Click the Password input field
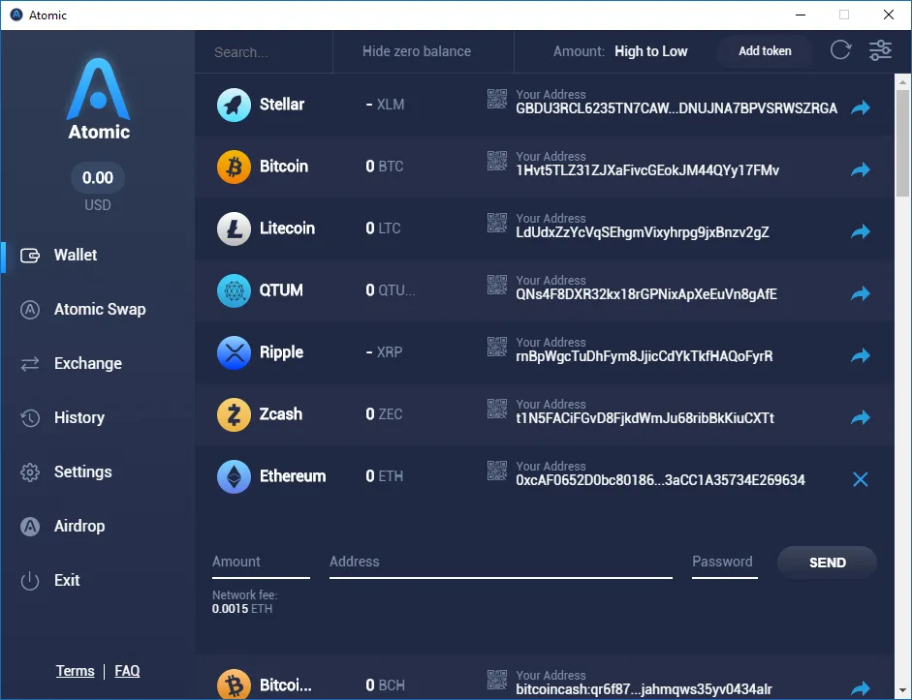Screen dimensions: 912x700 tap(725, 563)
